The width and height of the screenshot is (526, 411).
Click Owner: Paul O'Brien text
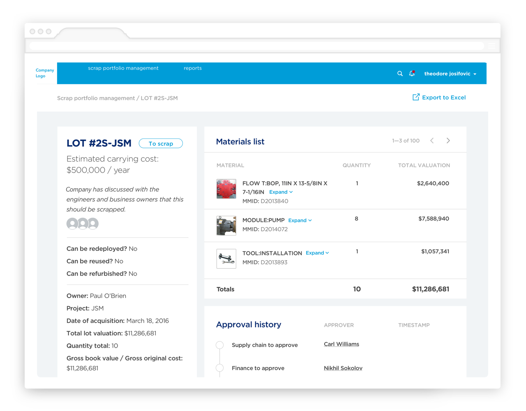click(97, 296)
